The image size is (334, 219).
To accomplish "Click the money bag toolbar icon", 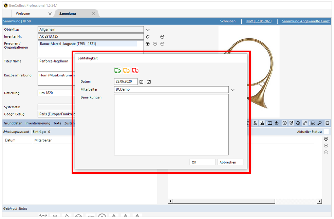I will coord(298,123).
